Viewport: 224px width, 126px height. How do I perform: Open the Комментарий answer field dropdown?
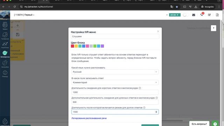point(115,83)
